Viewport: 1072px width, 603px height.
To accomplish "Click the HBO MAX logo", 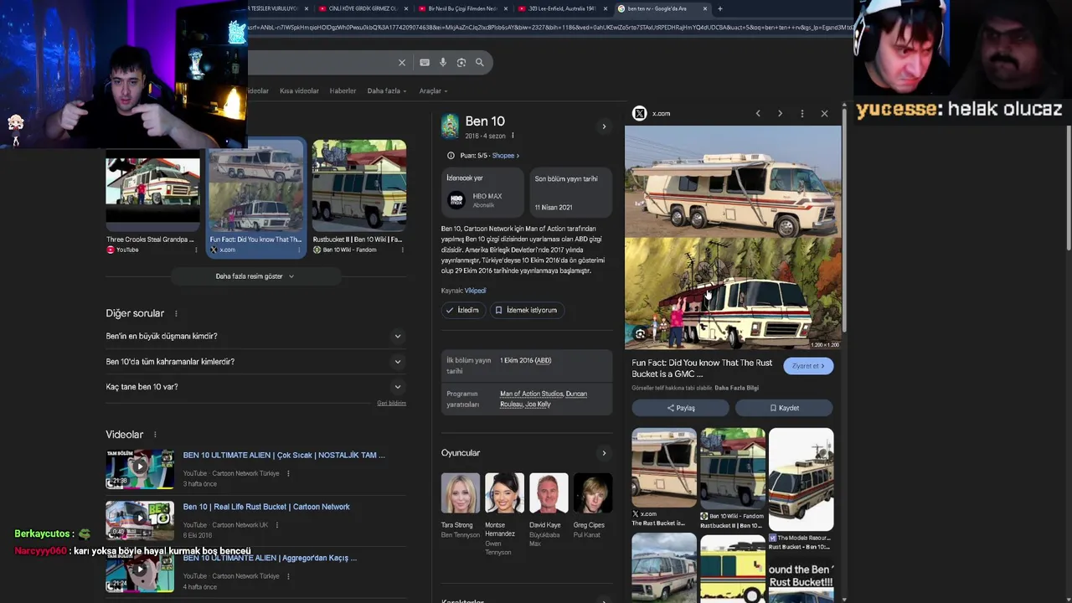I will [x=456, y=199].
